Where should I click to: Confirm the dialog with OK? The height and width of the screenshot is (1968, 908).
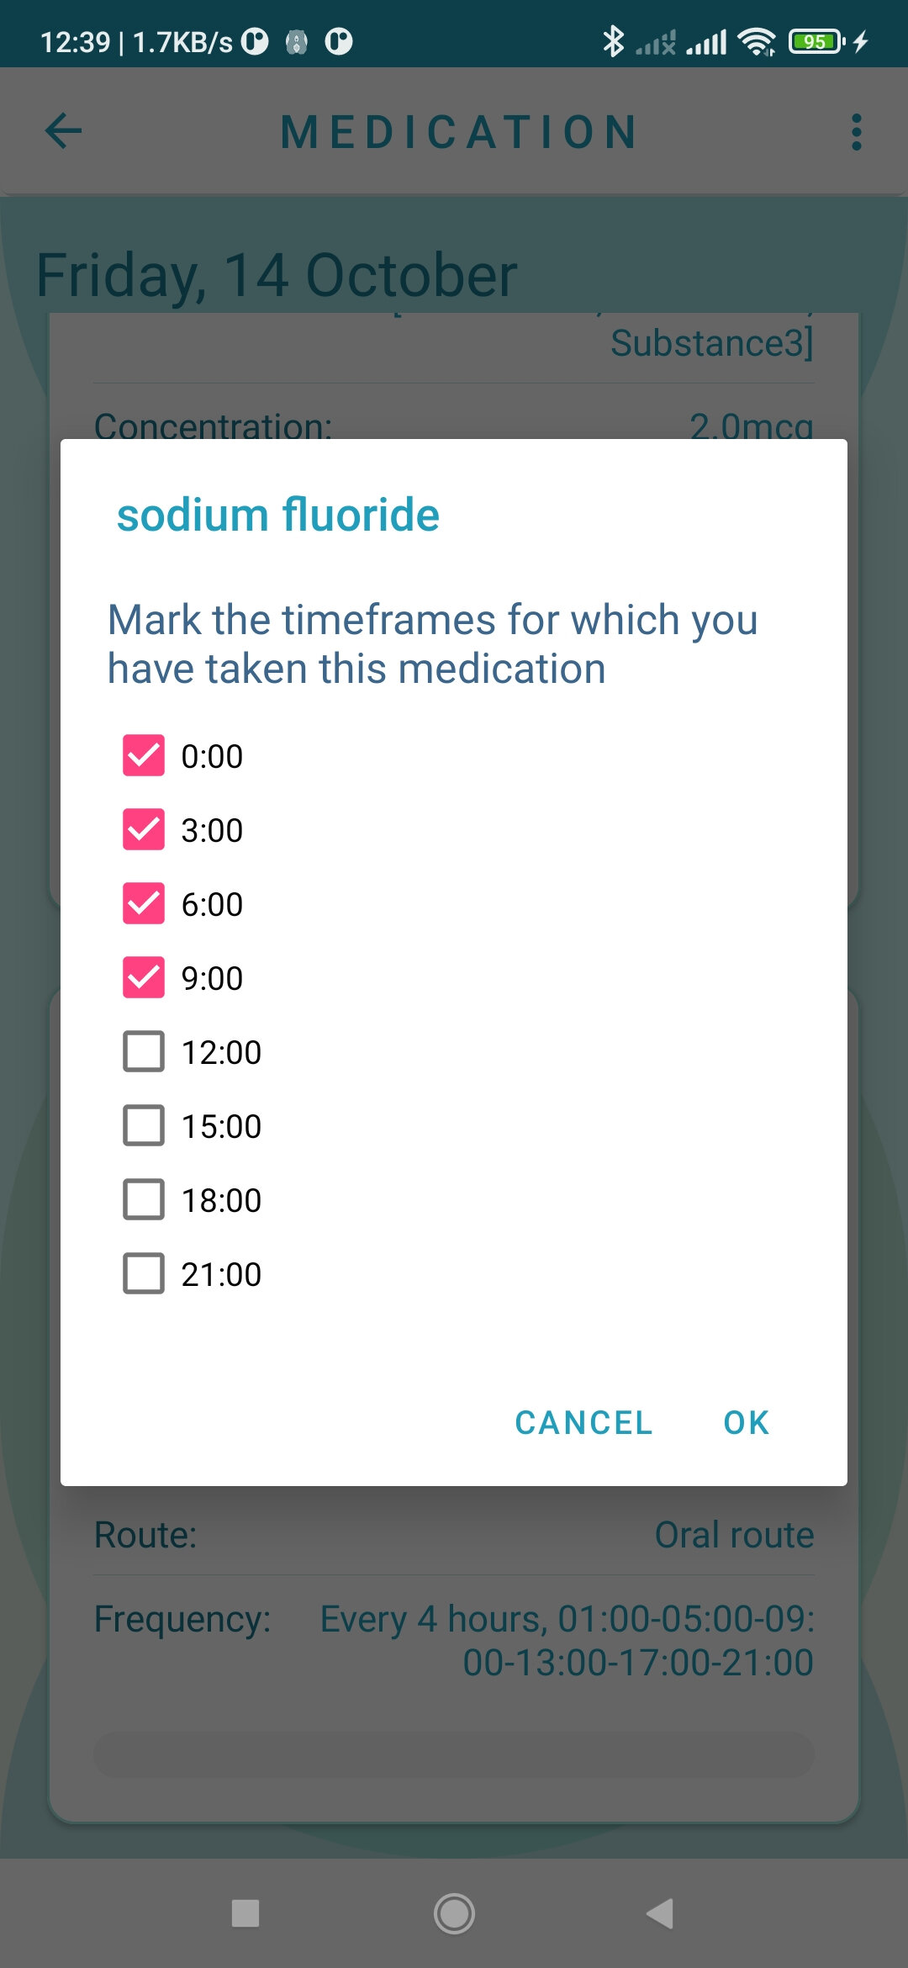point(746,1422)
